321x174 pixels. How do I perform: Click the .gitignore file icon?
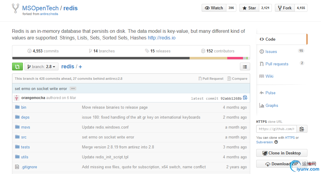click(x=17, y=167)
